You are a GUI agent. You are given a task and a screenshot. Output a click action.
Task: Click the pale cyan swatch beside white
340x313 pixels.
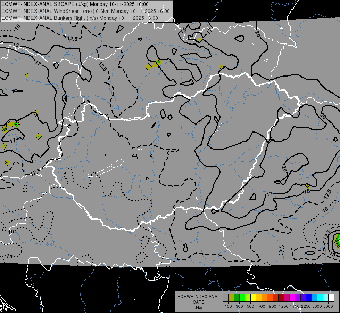pos(326,297)
